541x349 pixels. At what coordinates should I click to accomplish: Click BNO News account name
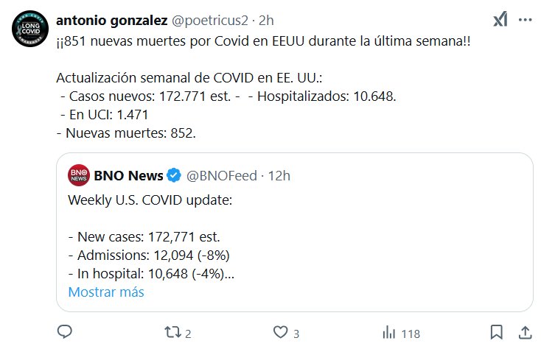[128, 175]
